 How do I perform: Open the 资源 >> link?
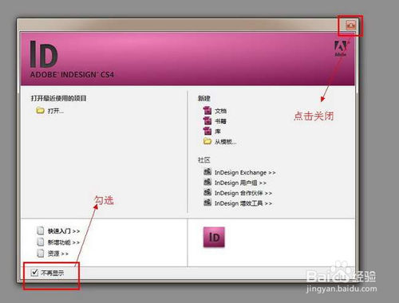click(58, 254)
